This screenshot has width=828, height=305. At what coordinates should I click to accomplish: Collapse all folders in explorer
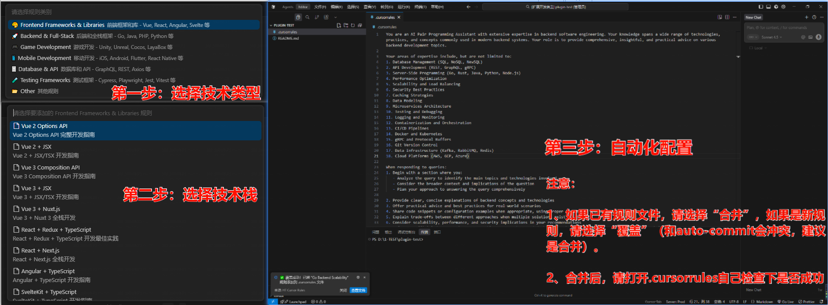[x=360, y=25]
